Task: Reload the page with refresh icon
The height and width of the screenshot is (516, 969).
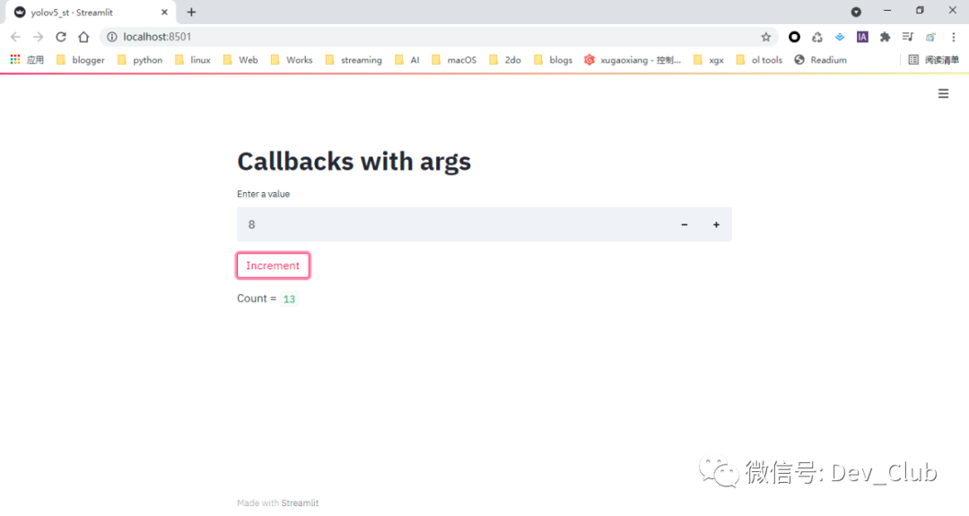Action: pyautogui.click(x=61, y=37)
